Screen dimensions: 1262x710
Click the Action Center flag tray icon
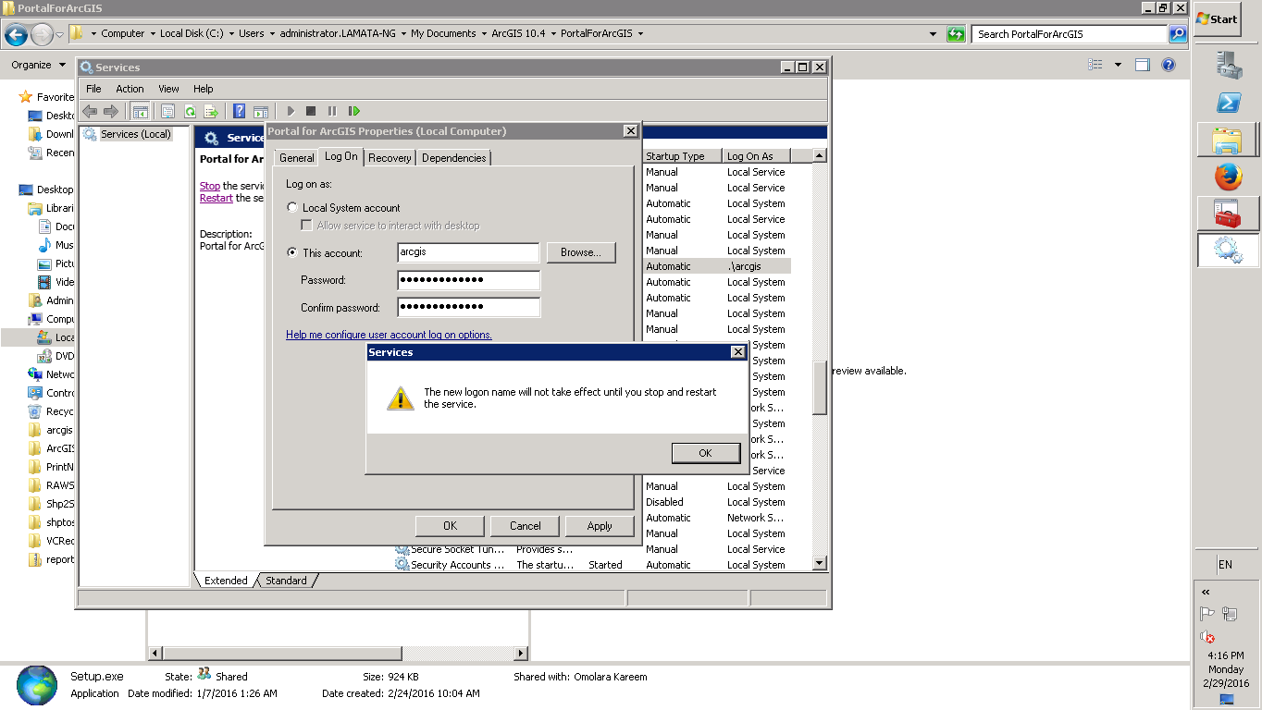point(1206,614)
